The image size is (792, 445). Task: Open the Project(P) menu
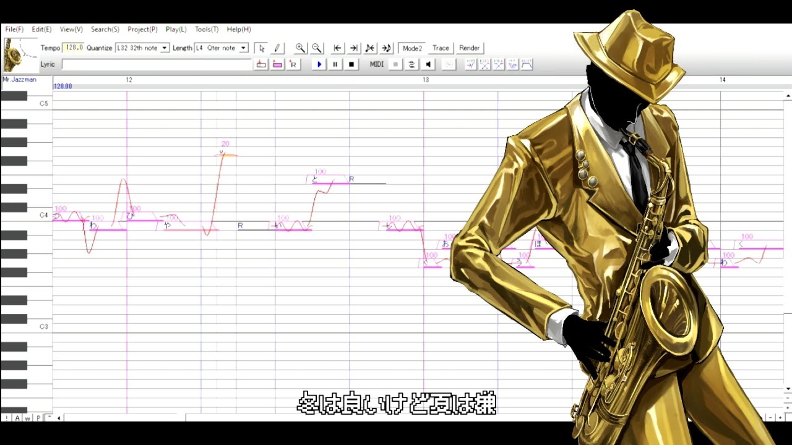[142, 29]
